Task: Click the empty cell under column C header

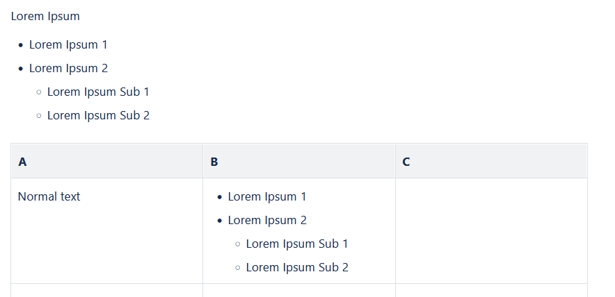Action: tap(491, 231)
